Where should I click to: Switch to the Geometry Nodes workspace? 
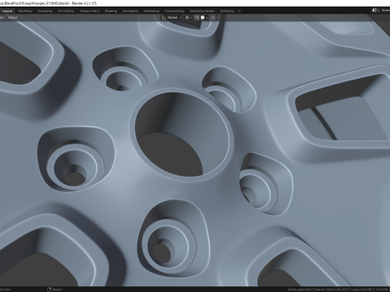[x=202, y=11]
